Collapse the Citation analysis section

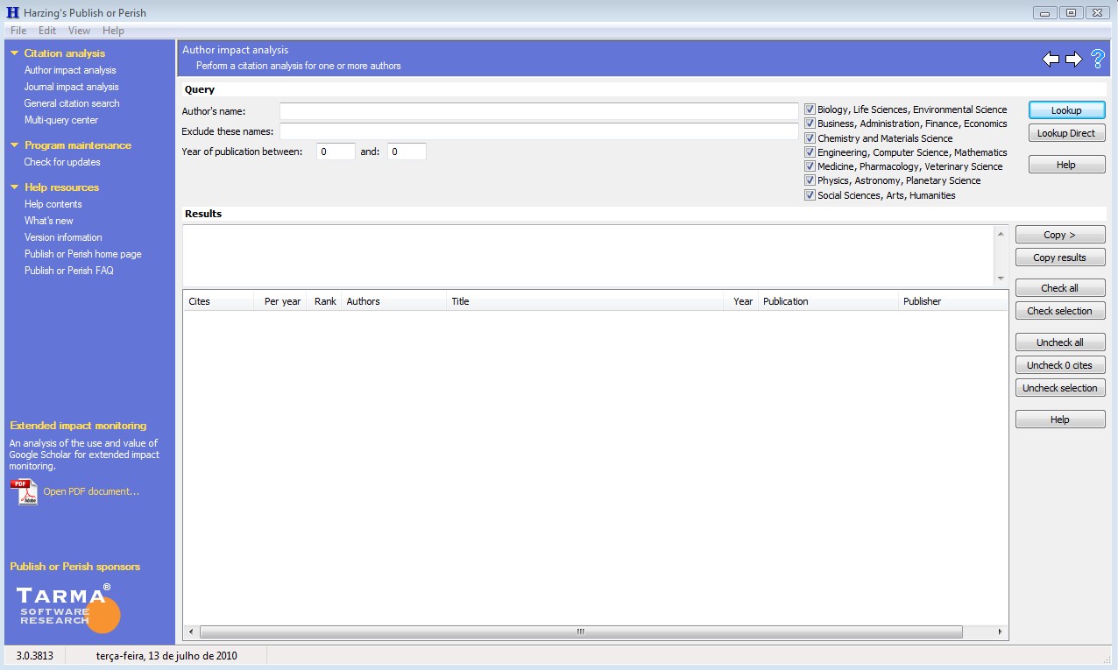tap(15, 53)
